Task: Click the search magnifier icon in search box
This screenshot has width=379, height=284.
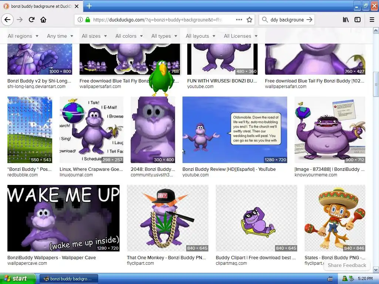Action: [265, 20]
